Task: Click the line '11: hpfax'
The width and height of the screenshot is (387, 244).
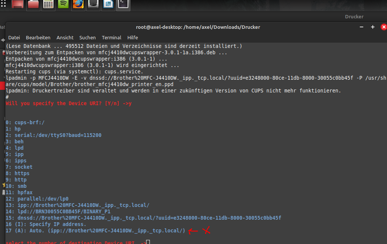Action: click(x=19, y=192)
